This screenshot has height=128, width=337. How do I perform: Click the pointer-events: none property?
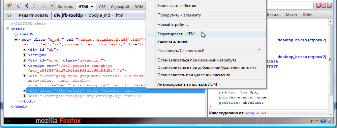pyautogui.click(x=243, y=97)
